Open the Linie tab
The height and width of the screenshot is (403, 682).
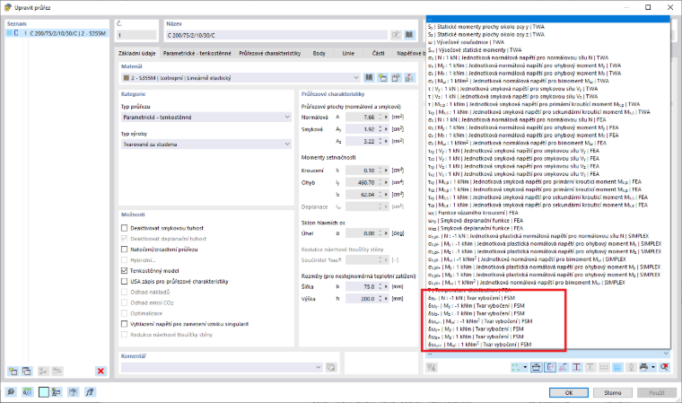tap(348, 53)
